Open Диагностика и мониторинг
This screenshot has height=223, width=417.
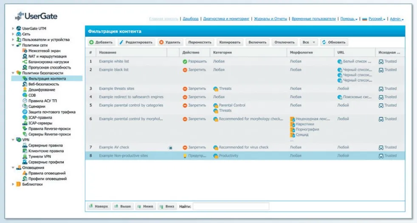(226, 19)
